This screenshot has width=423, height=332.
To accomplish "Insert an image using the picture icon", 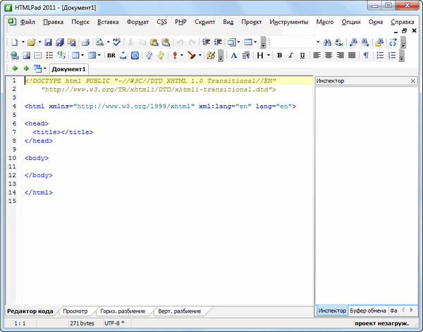I will coord(26,55).
